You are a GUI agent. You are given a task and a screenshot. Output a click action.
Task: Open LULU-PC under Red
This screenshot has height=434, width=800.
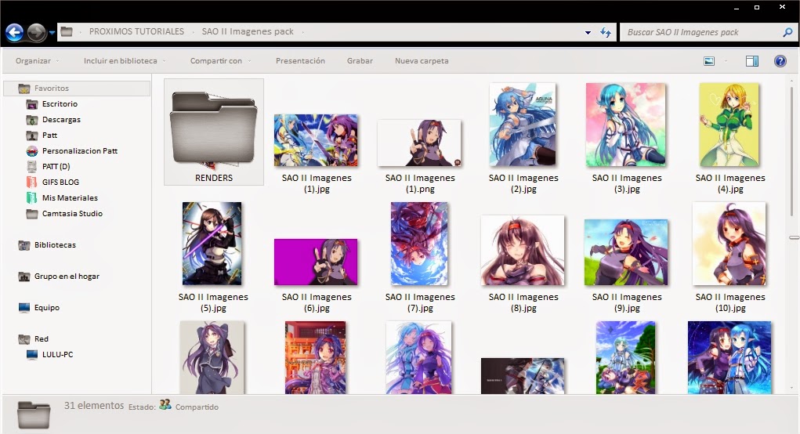57,355
